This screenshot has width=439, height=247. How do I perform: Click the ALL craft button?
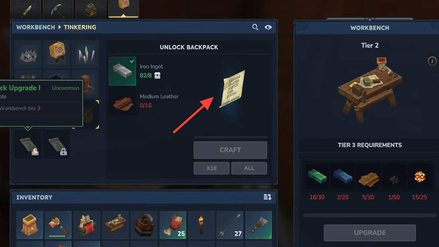[249, 168]
